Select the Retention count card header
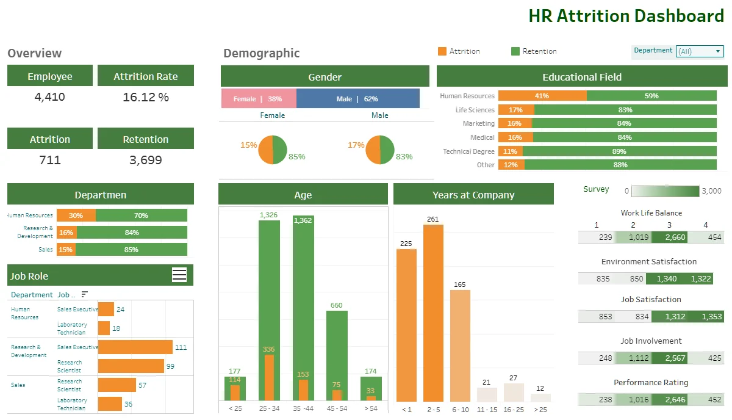This screenshot has width=732, height=420. point(146,139)
